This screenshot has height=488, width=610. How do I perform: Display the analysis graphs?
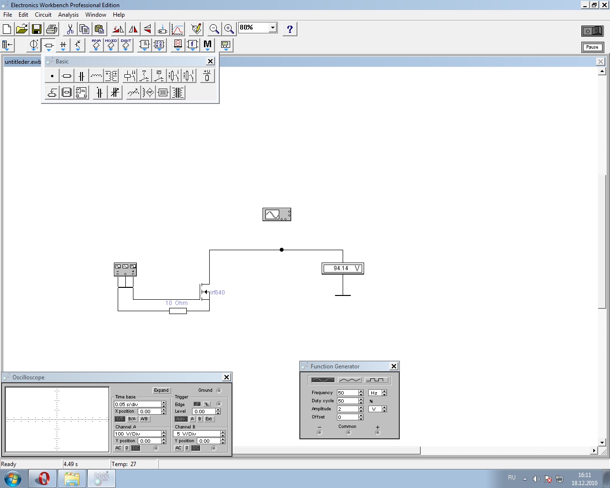(177, 29)
